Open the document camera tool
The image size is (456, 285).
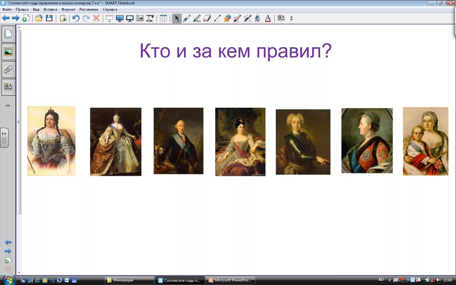(150, 18)
